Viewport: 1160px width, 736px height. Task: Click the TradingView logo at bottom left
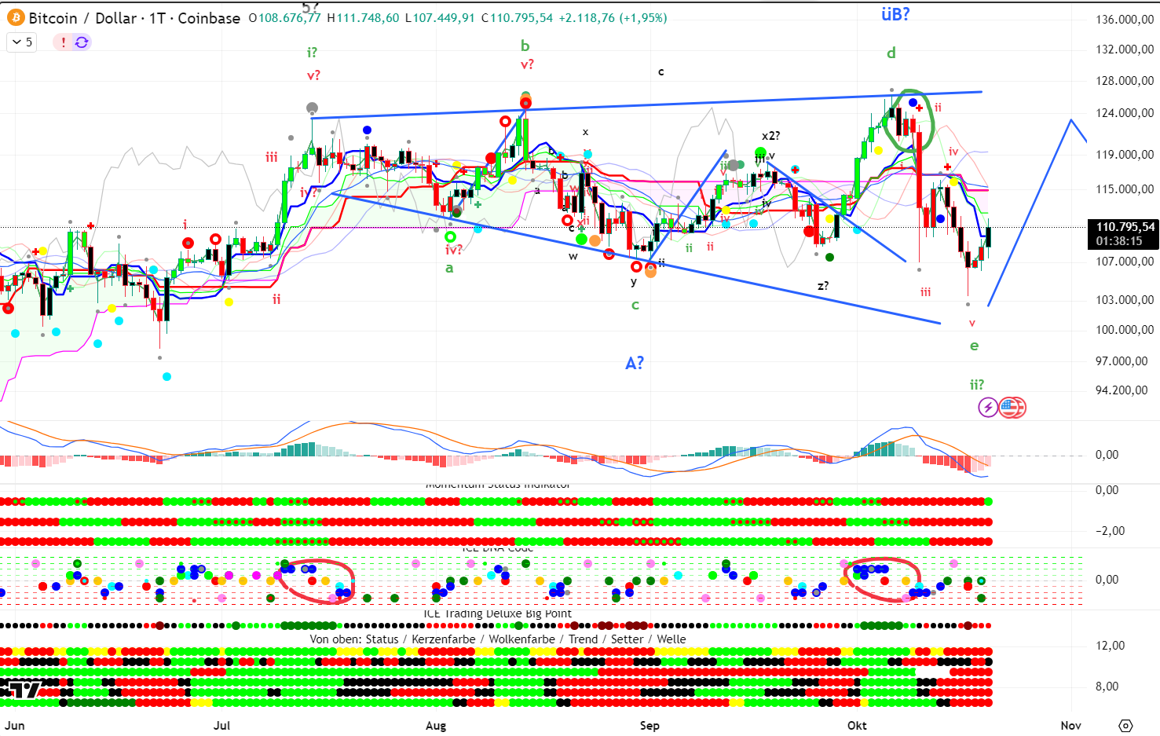[21, 690]
